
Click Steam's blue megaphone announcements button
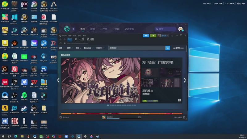(x=146, y=36)
